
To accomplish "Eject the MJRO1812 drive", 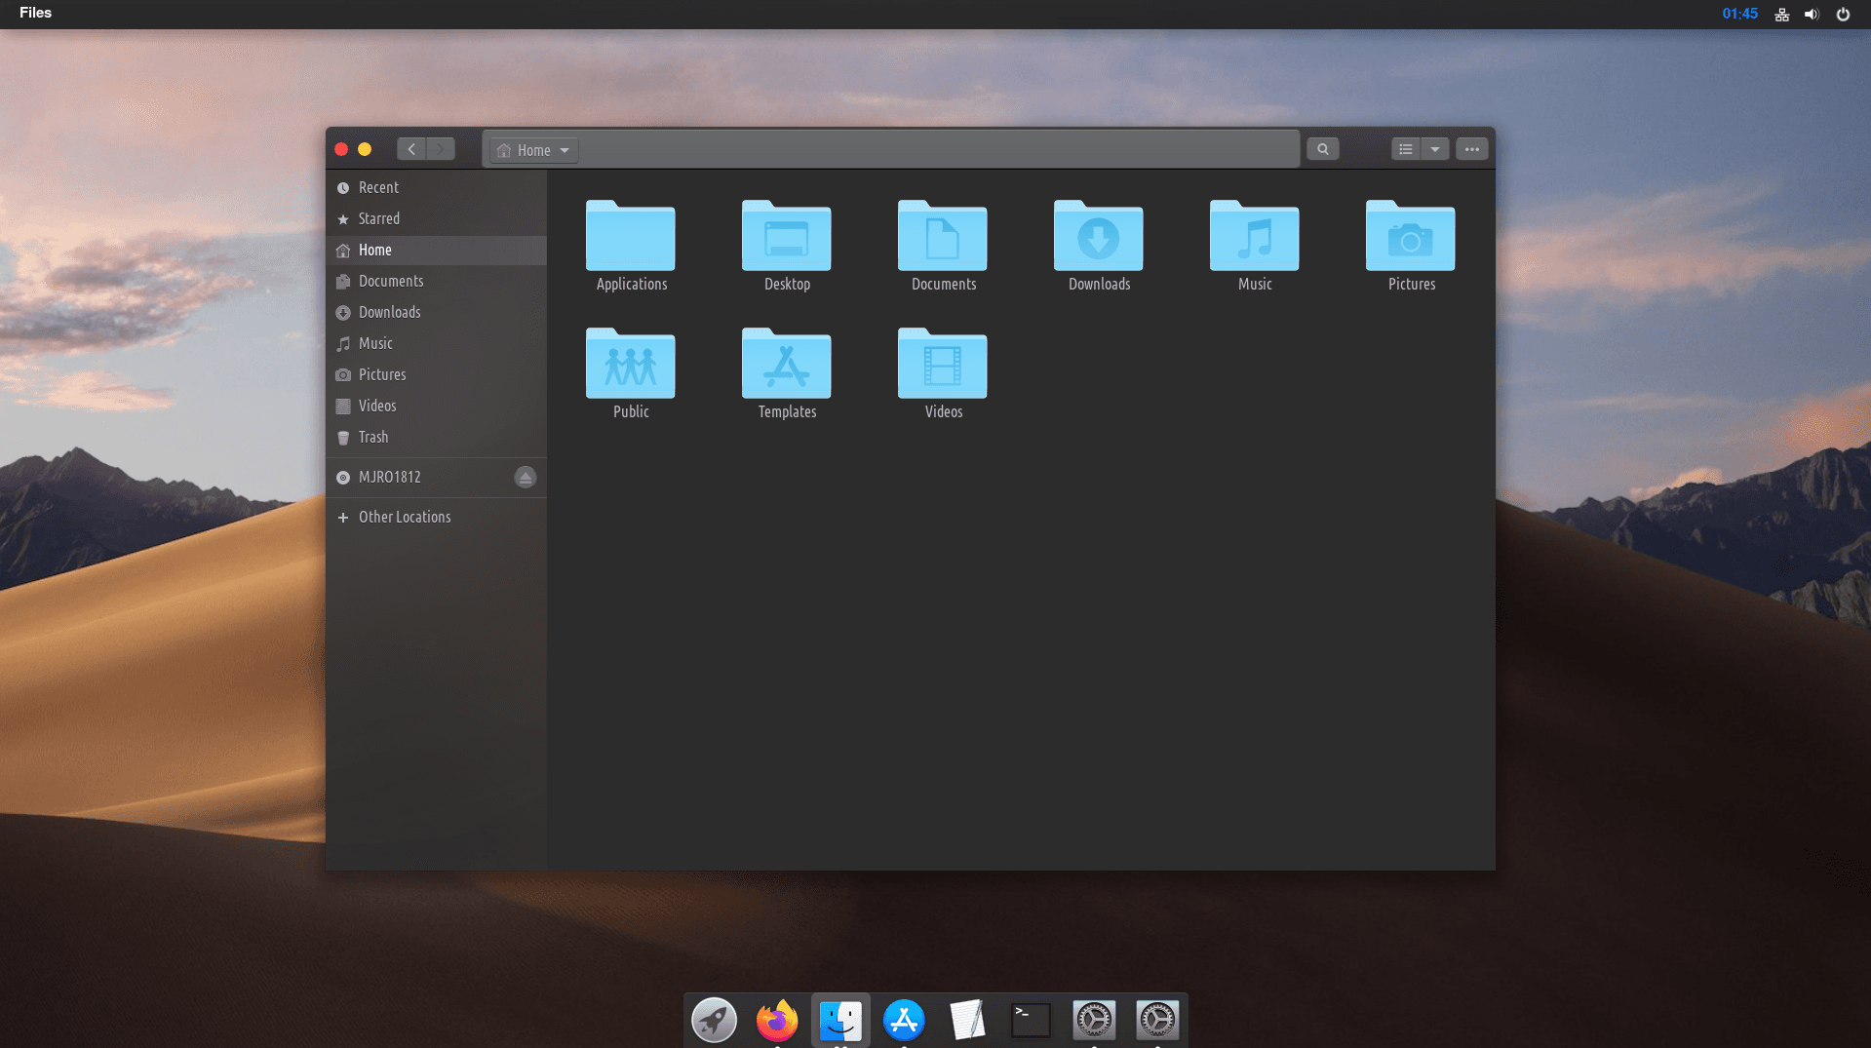I will [525, 477].
